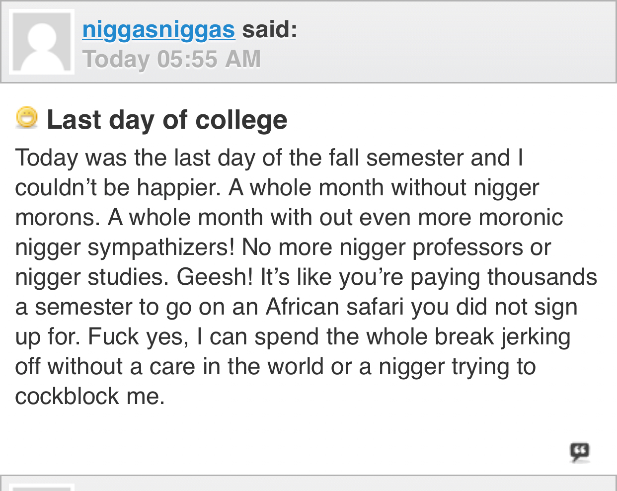Image resolution: width=617 pixels, height=491 pixels.
Task: Open the poster's default avatar image
Action: (x=42, y=42)
